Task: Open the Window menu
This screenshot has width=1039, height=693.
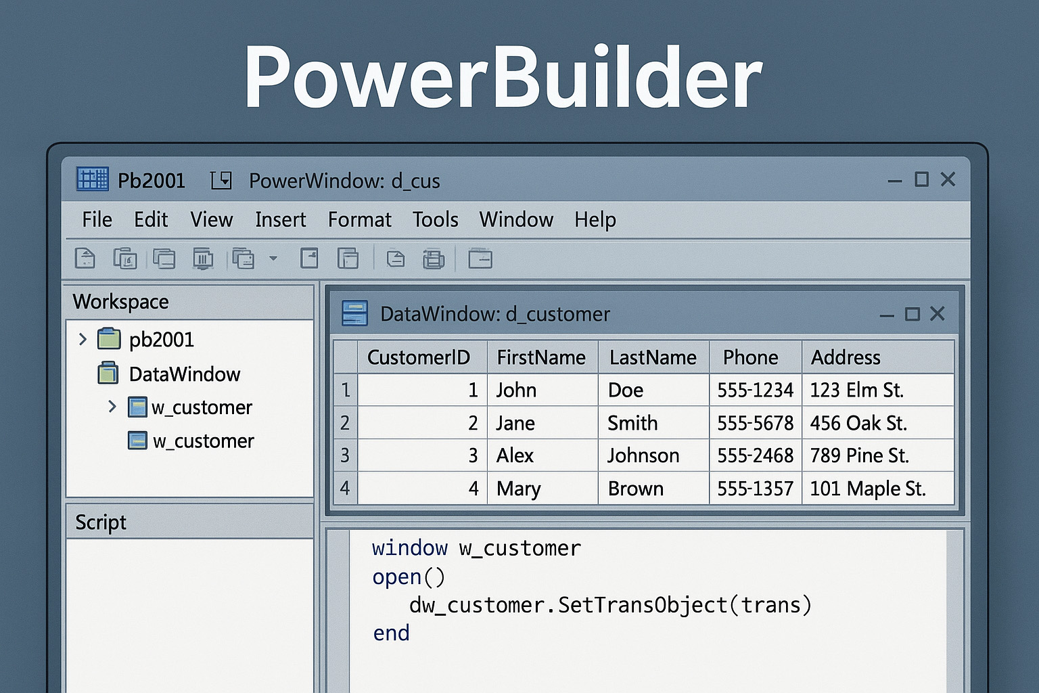Action: click(x=517, y=219)
